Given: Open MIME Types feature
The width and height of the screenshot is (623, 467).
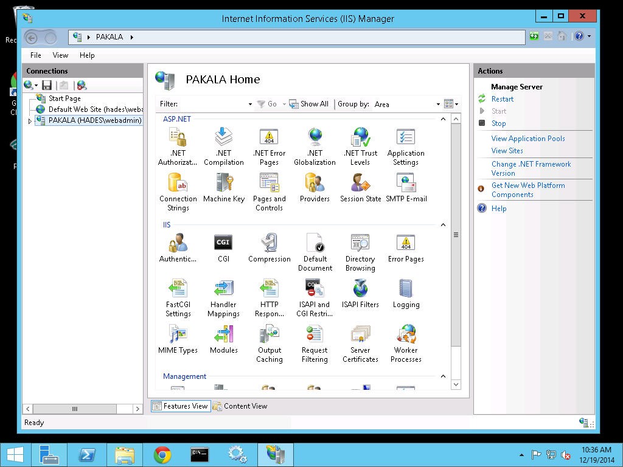Looking at the screenshot, I should [178, 339].
